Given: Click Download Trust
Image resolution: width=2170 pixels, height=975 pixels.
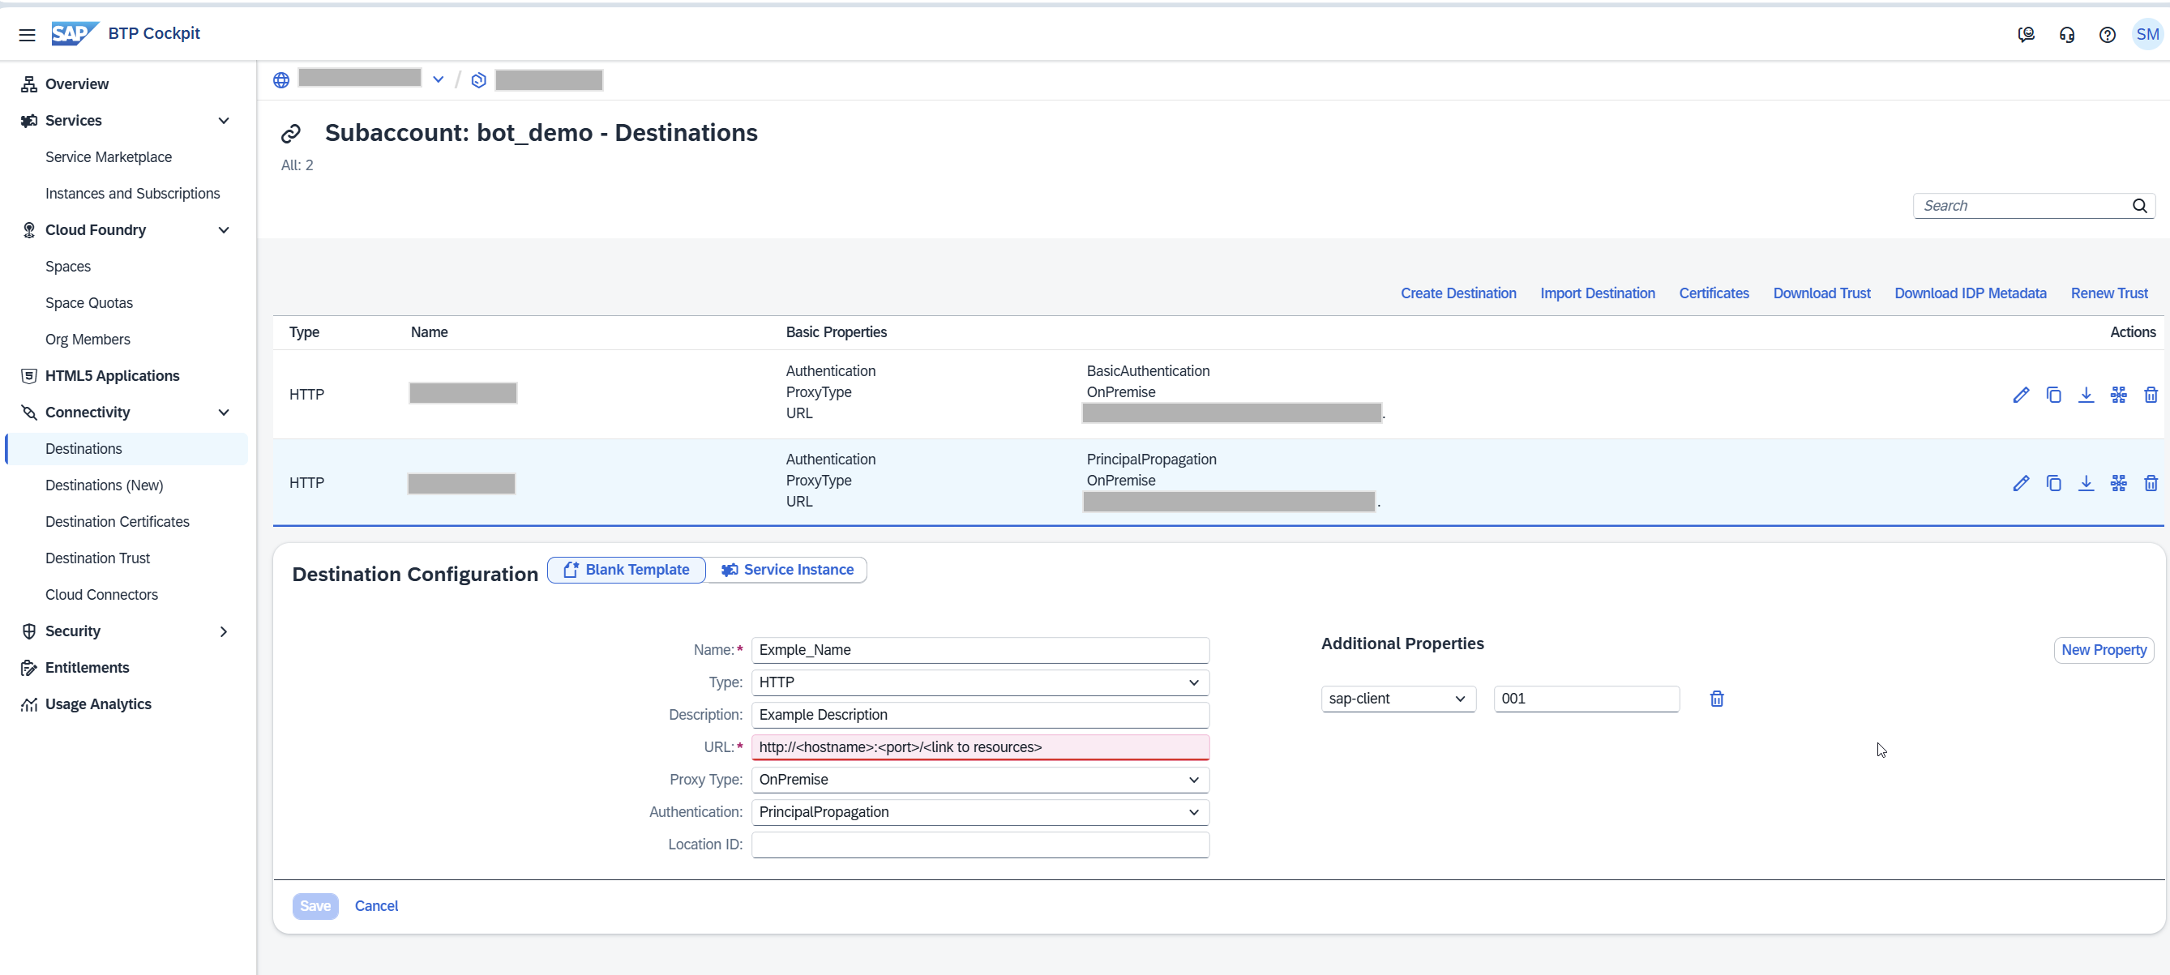Looking at the screenshot, I should tap(1821, 293).
